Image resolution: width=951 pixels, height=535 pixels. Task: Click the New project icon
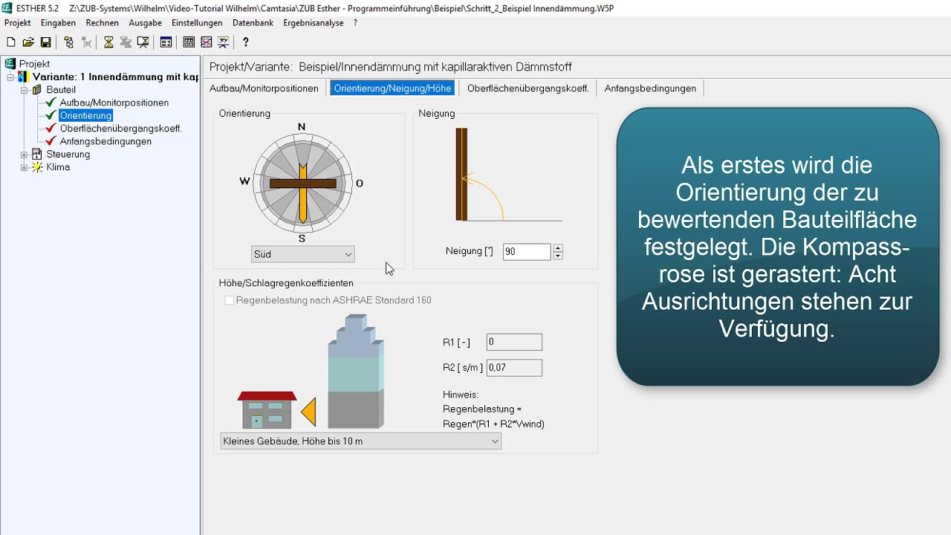(x=11, y=42)
